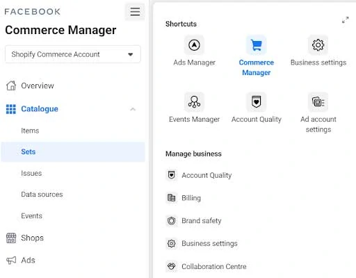The image size is (356, 278).
Task: Open Data sources under Catalogue
Action: [42, 195]
